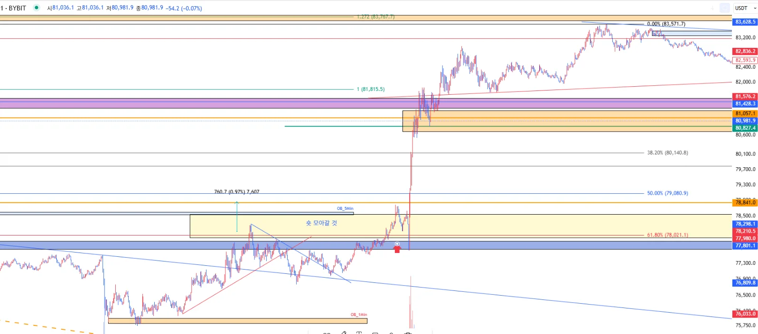Image resolution: width=758 pixels, height=334 pixels.
Task: Select the 76,033.0 red price label
Action: (x=745, y=314)
